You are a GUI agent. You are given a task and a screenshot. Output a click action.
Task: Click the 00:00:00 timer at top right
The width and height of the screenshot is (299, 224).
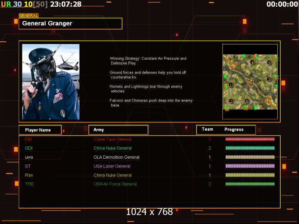(x=282, y=4)
